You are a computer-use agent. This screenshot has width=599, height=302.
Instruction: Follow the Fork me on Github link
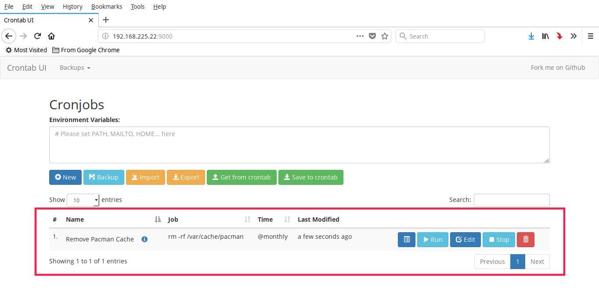[558, 68]
